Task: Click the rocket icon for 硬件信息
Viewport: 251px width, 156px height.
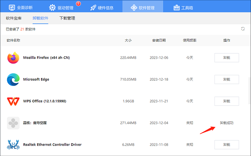Action: [93, 8]
